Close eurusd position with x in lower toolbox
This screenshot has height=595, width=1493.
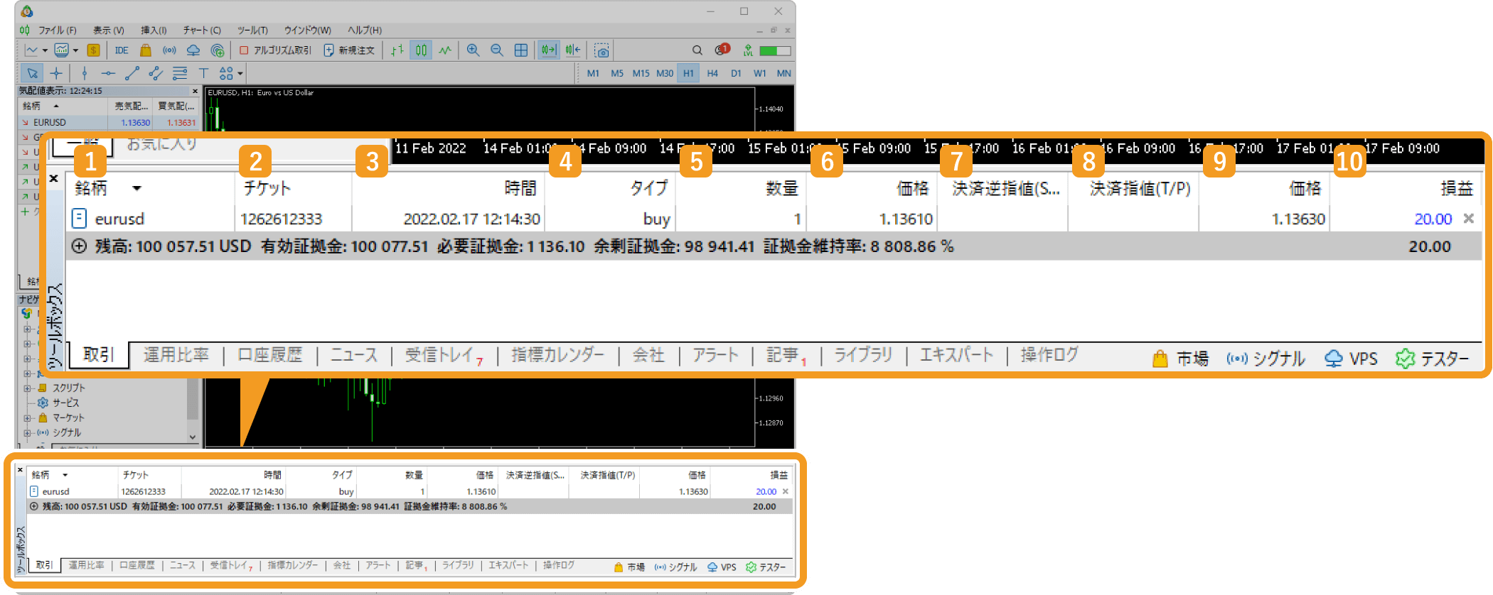click(x=786, y=491)
